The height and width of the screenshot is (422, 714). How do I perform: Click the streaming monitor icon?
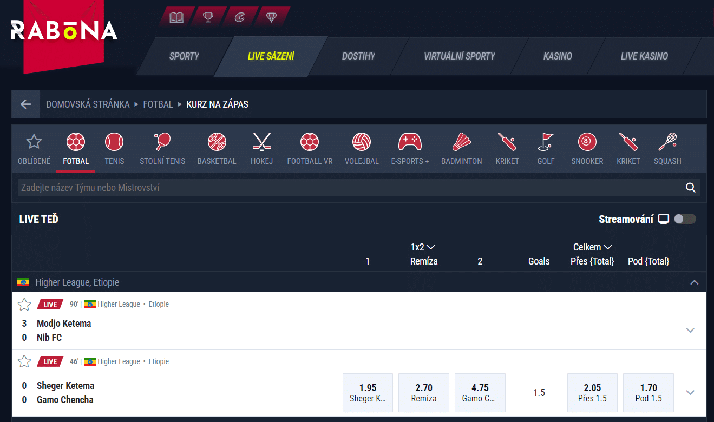tap(664, 219)
